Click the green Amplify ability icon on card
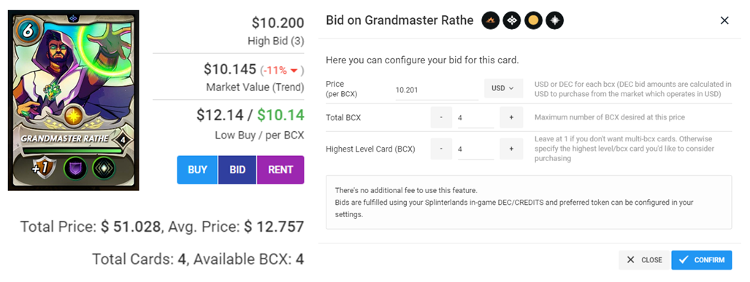The width and height of the screenshot is (750, 282). (103, 168)
